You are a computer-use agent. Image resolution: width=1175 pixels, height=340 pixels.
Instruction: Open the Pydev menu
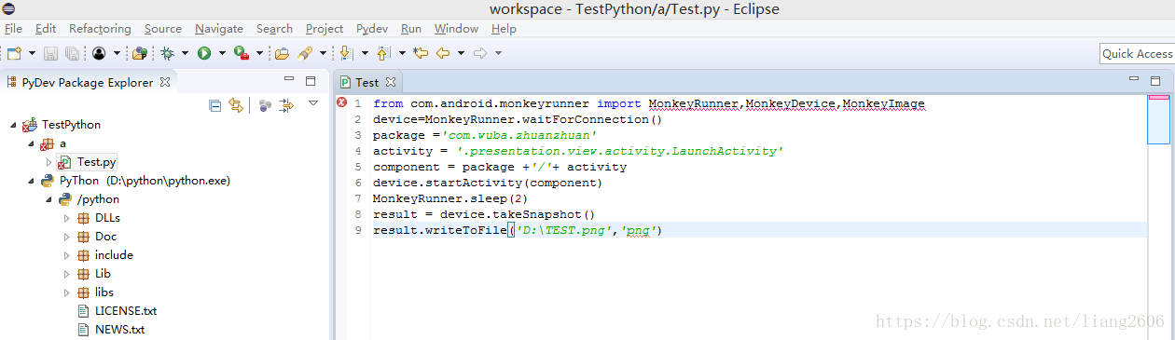pyautogui.click(x=373, y=29)
